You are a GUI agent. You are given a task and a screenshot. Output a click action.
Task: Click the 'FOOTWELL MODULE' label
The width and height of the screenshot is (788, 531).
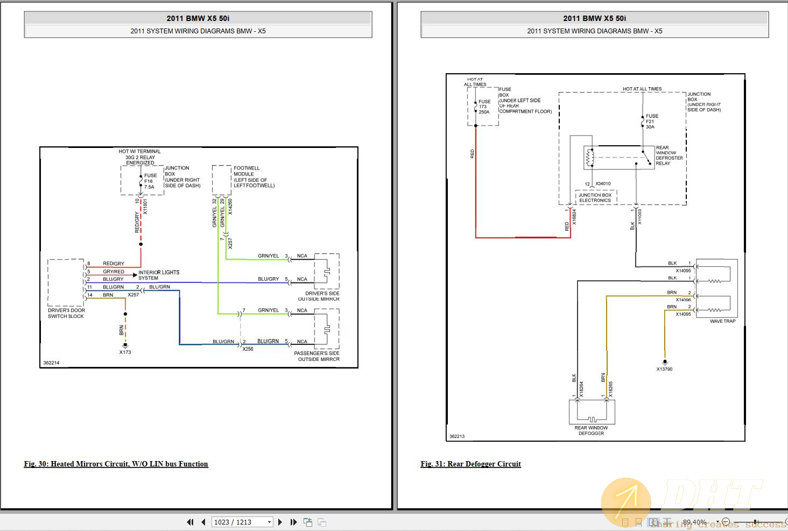click(x=247, y=171)
